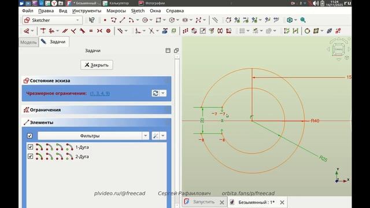Click the Select associated constraints icon
370x208 pixels.
point(286,31)
